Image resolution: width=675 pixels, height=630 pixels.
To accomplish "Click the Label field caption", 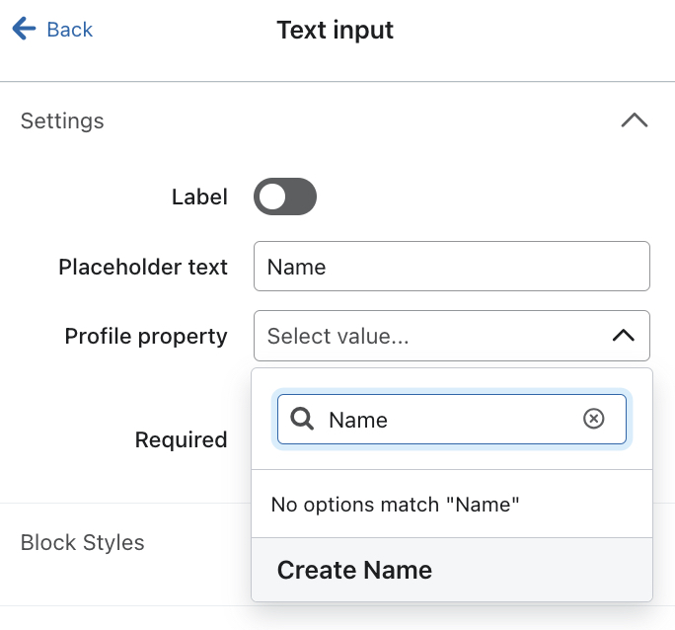I will 199,197.
